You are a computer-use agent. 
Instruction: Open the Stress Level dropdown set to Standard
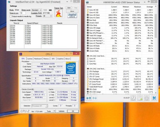pos(36,10)
